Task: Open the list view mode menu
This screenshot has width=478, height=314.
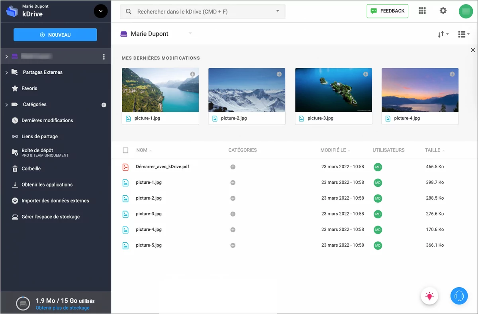Action: point(464,34)
